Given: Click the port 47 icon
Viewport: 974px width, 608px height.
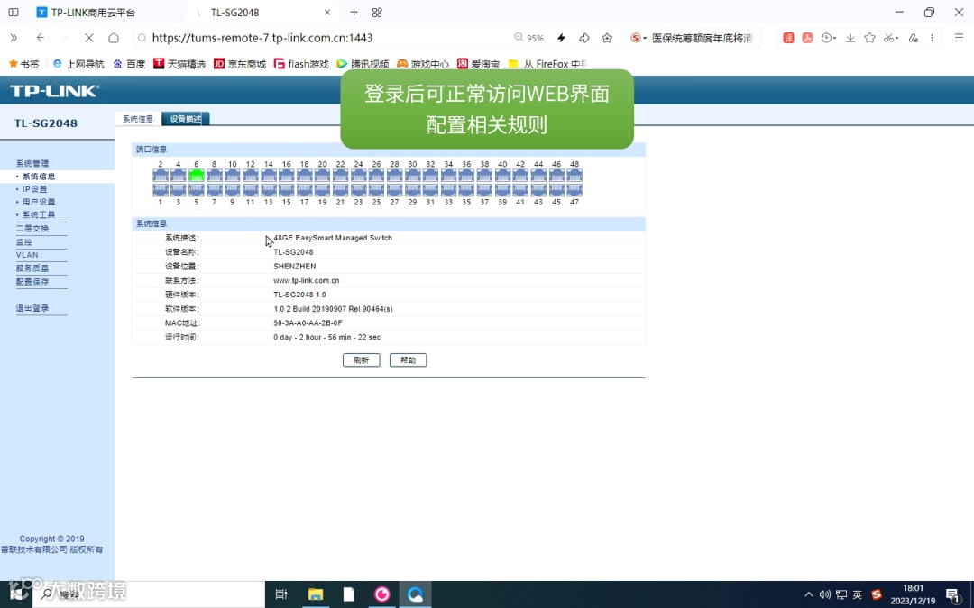Looking at the screenshot, I should point(574,190).
